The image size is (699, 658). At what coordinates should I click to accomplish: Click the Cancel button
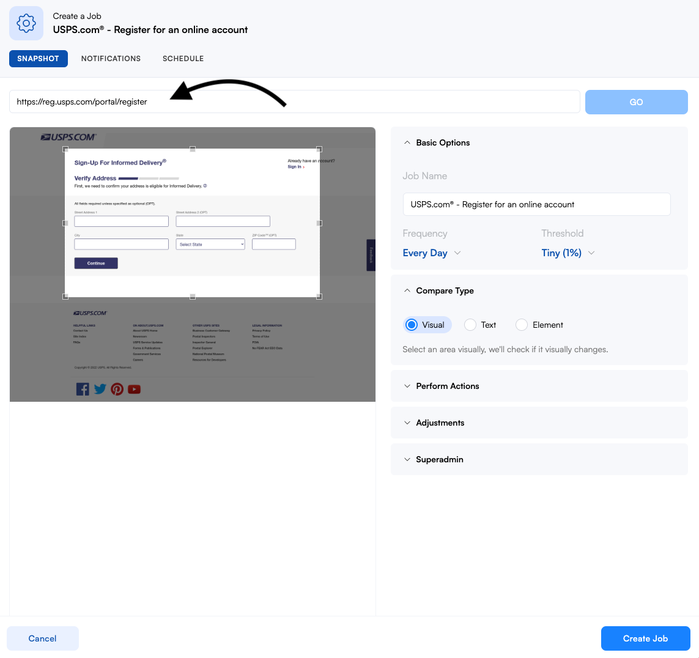pos(43,638)
